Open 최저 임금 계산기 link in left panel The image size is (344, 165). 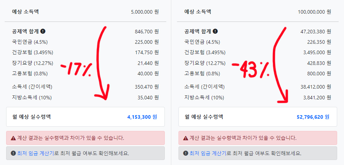tap(36, 153)
